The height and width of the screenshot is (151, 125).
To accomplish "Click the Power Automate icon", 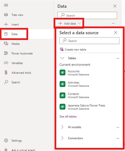I will [6, 53].
